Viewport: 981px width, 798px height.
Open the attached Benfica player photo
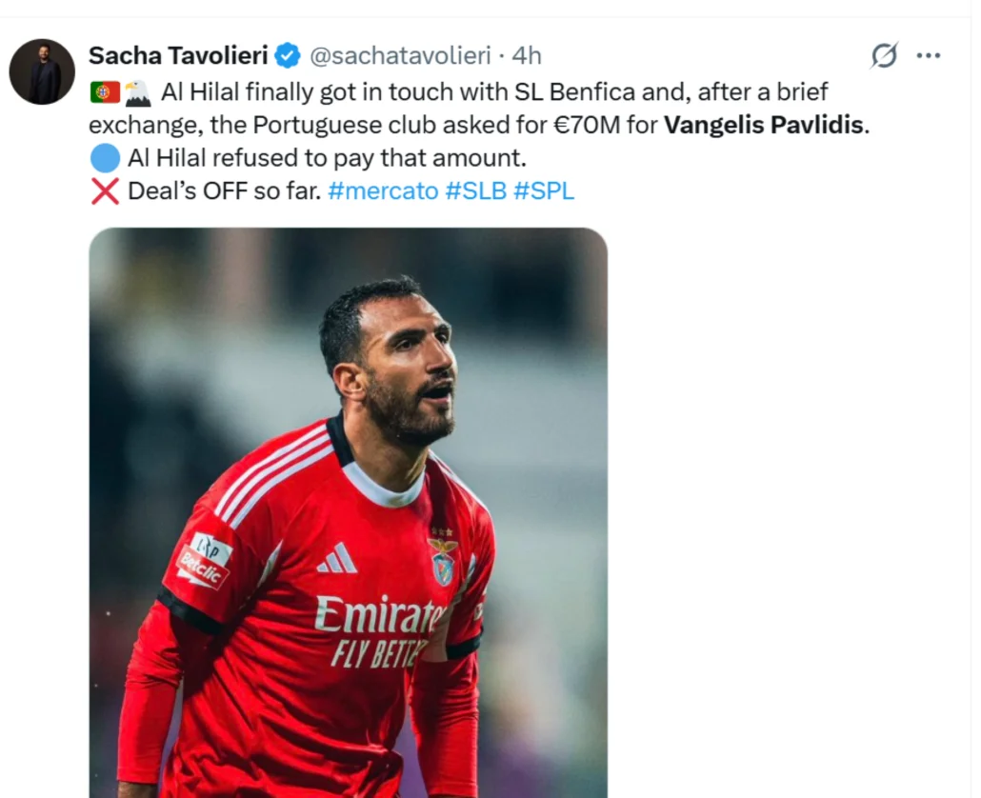point(348,513)
